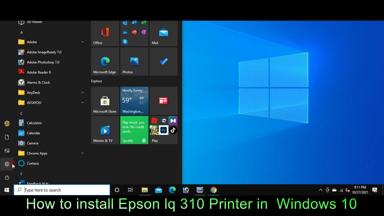Open the 9:11 PM clock and date
The width and height of the screenshot is (384, 216).
click(x=360, y=190)
